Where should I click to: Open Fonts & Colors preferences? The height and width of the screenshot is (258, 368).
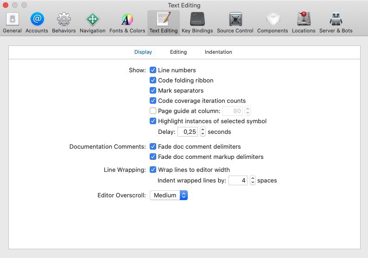[127, 23]
